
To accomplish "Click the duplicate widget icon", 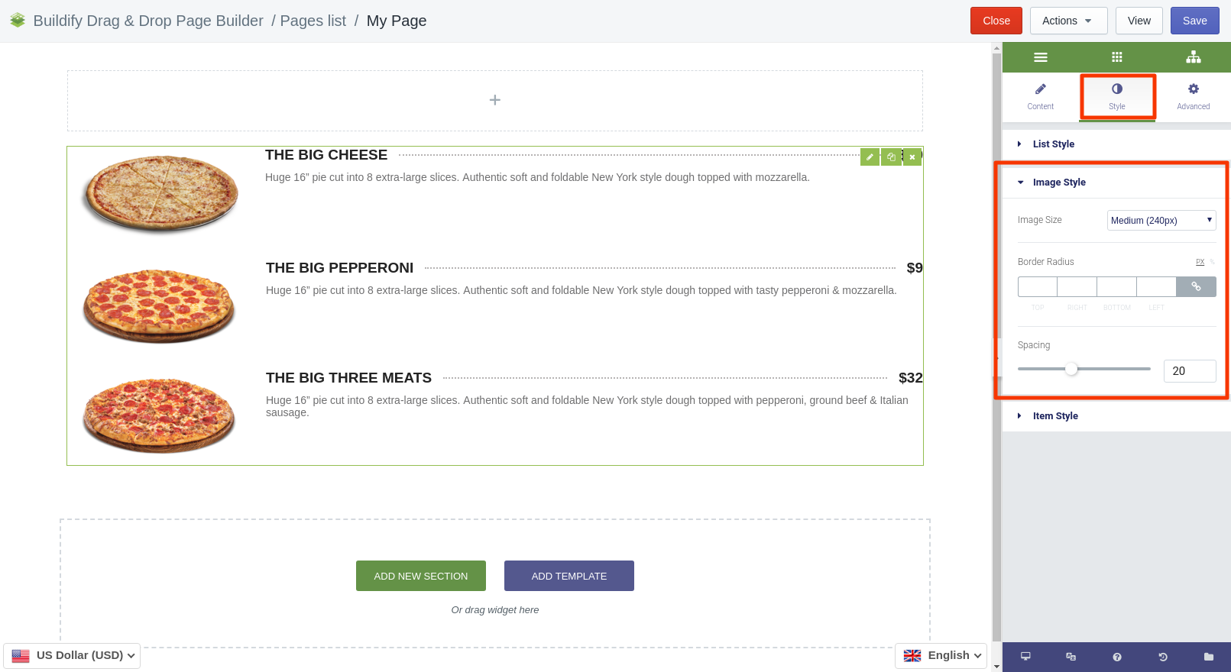I will (x=891, y=157).
